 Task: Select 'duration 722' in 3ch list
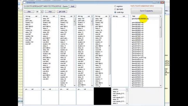coord(64,23)
